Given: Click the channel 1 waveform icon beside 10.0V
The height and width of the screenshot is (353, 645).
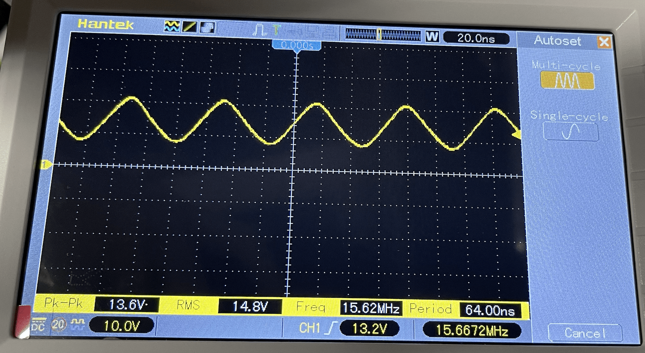Looking at the screenshot, I should pos(78,324).
